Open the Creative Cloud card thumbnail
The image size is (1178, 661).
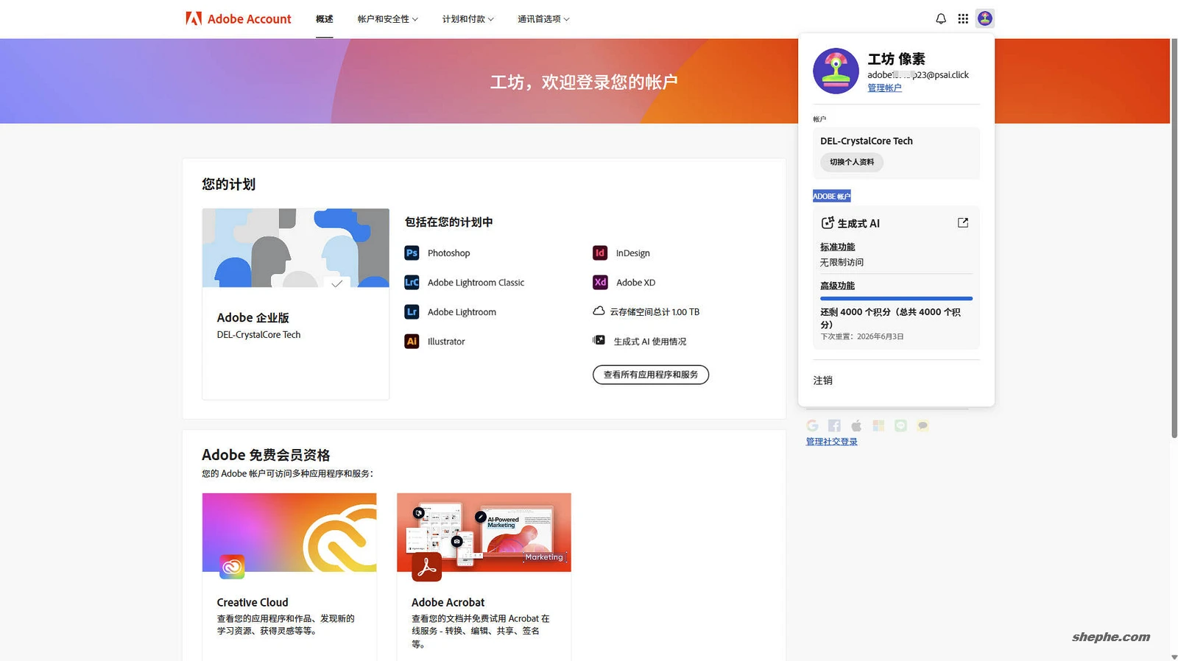(x=289, y=532)
